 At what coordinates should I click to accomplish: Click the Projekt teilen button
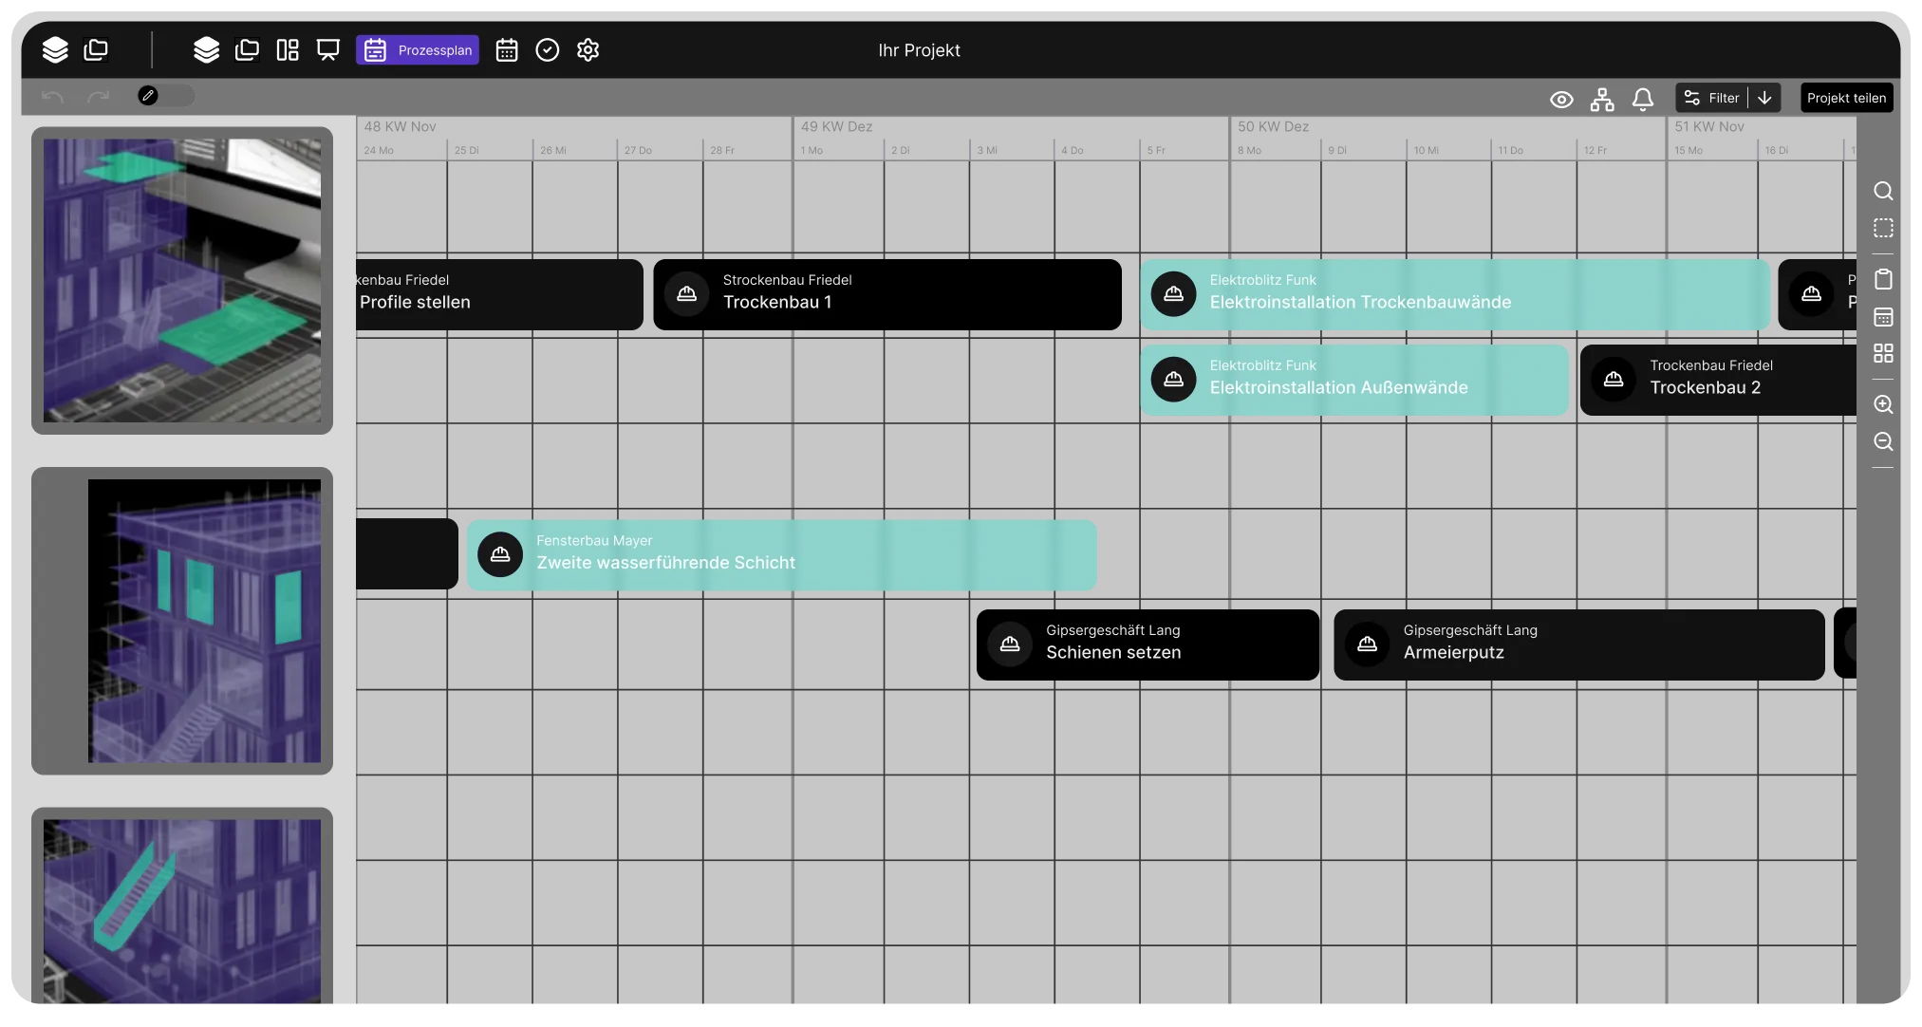(x=1846, y=98)
